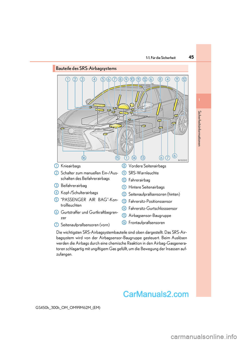The width and height of the screenshot is (241, 341).
Task: Select legend entry 'SRS-Warnleuchte'
Action: (143, 173)
